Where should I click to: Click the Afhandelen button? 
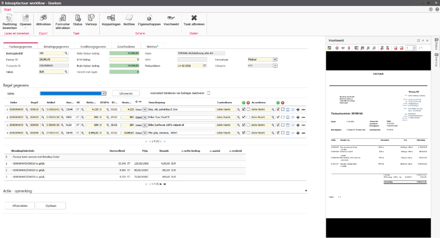[20, 206]
